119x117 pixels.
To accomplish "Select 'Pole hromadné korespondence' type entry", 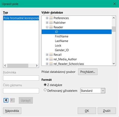I will tap(21, 18).
